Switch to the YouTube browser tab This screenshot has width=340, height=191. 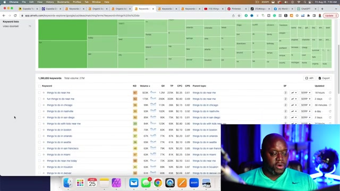coord(214,9)
